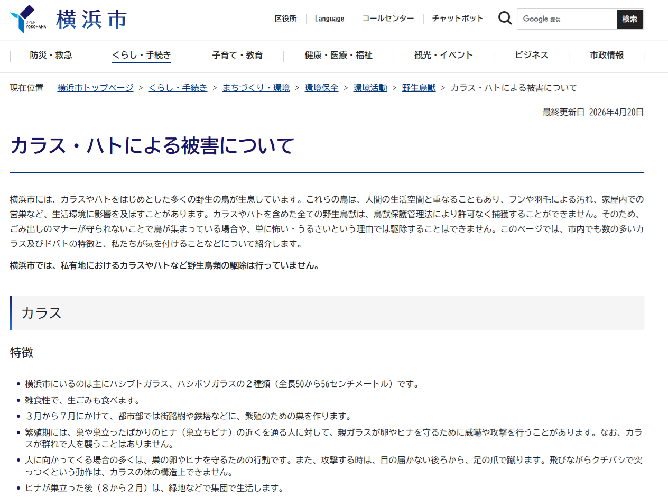
Task: Open the チャットボット link
Action: pyautogui.click(x=458, y=19)
